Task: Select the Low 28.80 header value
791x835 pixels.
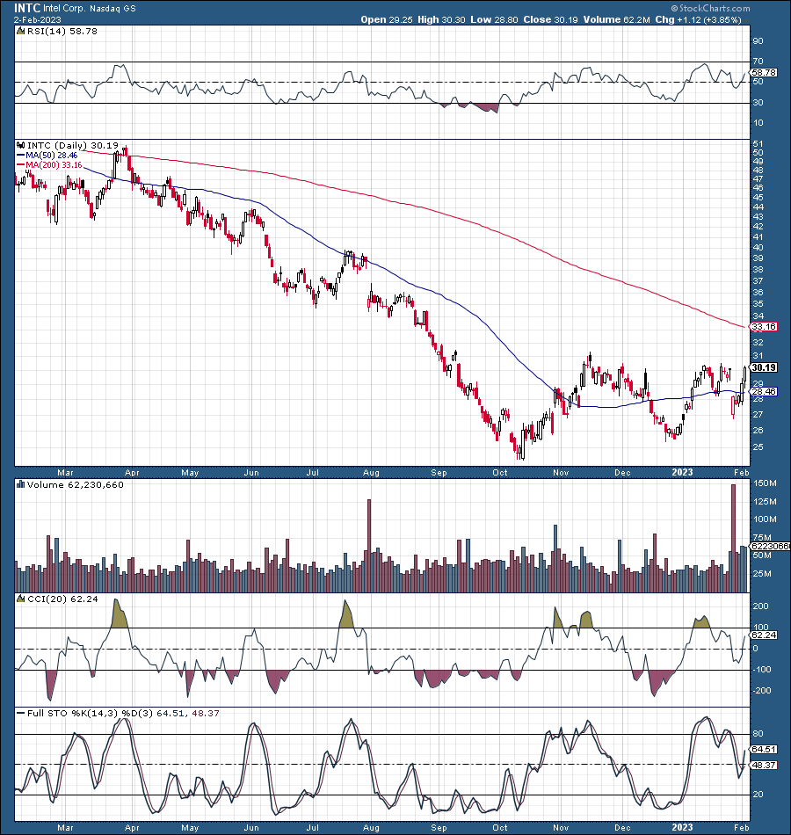Action: (x=494, y=19)
